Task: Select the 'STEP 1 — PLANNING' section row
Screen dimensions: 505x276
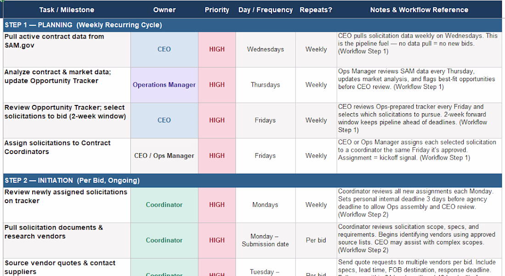Action: [x=252, y=25]
